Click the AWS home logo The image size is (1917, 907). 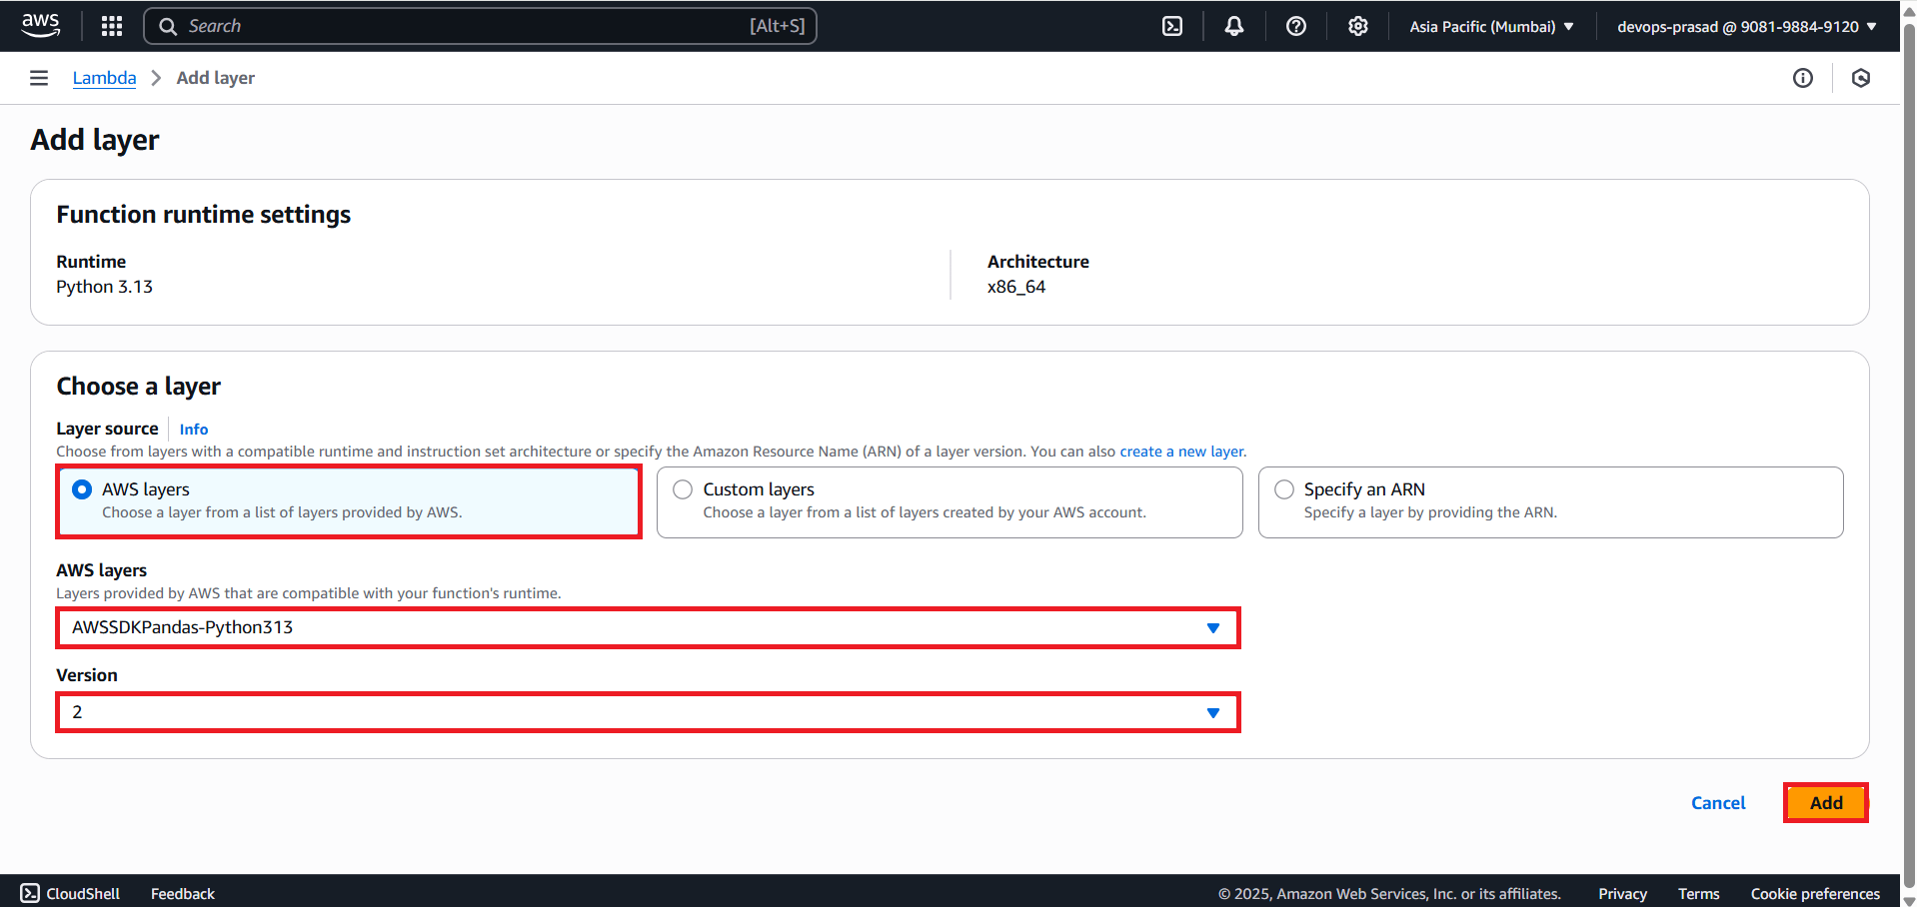click(40, 25)
